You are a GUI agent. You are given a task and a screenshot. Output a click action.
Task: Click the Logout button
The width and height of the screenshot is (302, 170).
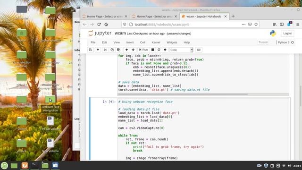(287, 34)
